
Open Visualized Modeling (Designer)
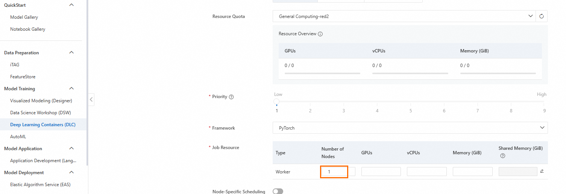41,101
